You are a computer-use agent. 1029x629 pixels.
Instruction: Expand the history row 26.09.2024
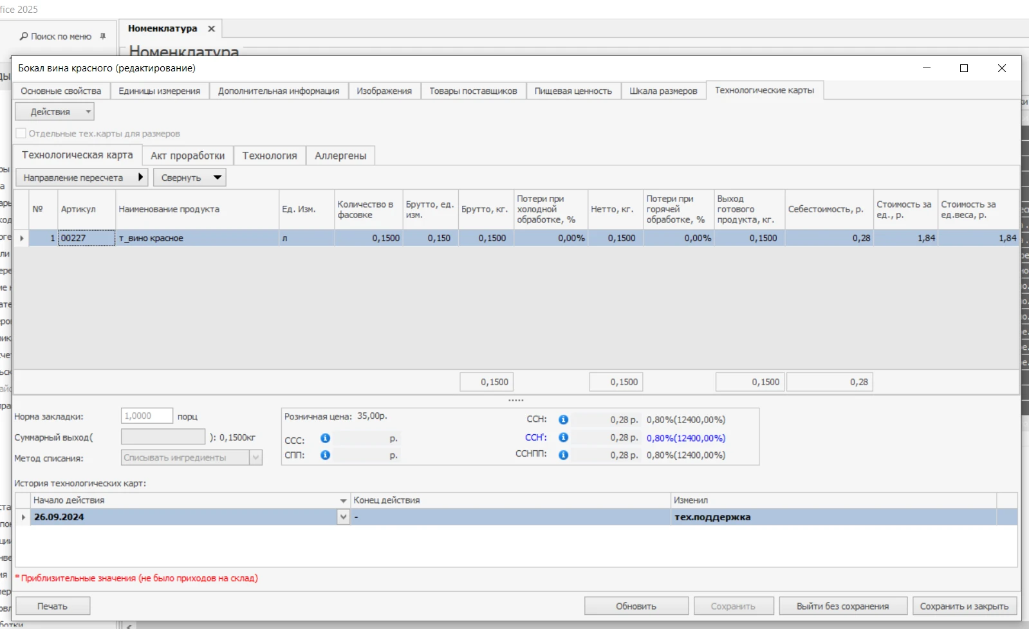click(x=23, y=517)
